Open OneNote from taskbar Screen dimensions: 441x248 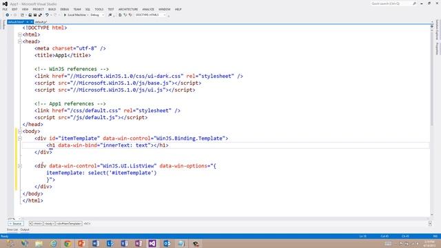(139, 243)
